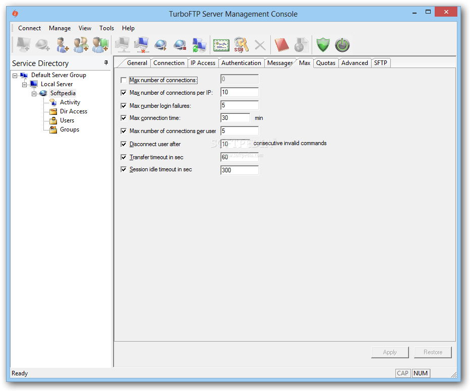Image resolution: width=471 pixels, height=392 pixels.
Task: Toggle the Disconnect user after checkbox
Action: tap(124, 144)
